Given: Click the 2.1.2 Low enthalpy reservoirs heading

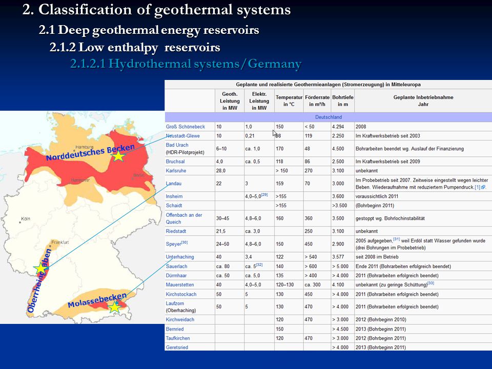Looking at the screenshot, I should (135, 47).
